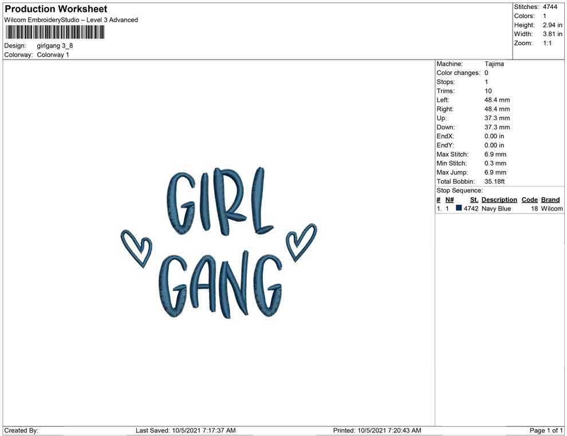Click the Colorway 1 label

coord(53,55)
